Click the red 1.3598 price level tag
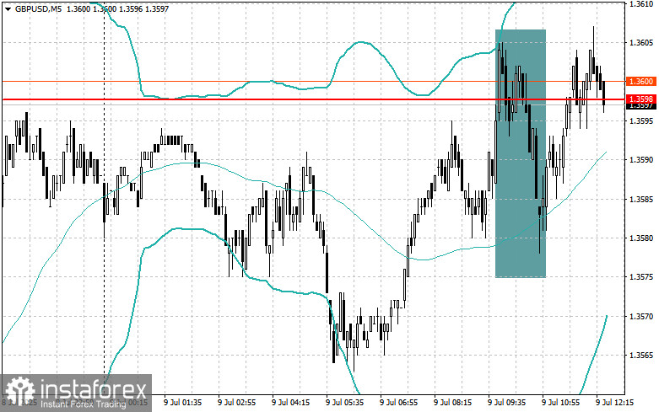Image resolution: width=659 pixels, height=412 pixels. 641,99
